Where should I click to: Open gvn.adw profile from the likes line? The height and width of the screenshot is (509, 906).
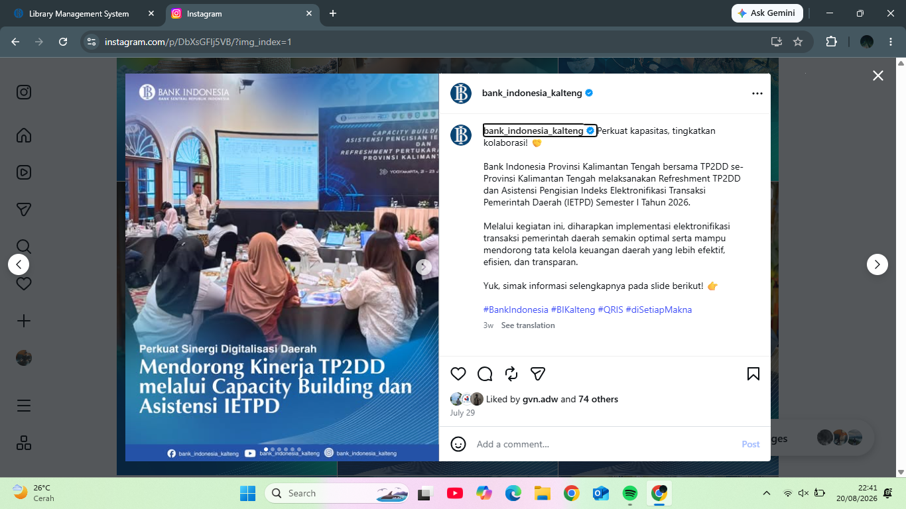pos(540,399)
